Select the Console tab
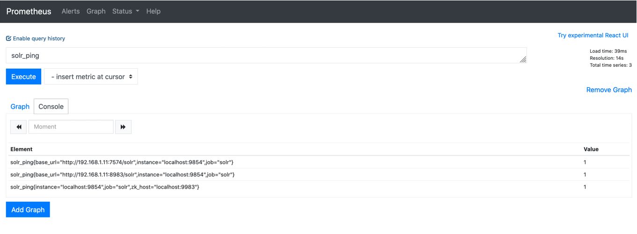This screenshot has width=637, height=234. point(51,106)
